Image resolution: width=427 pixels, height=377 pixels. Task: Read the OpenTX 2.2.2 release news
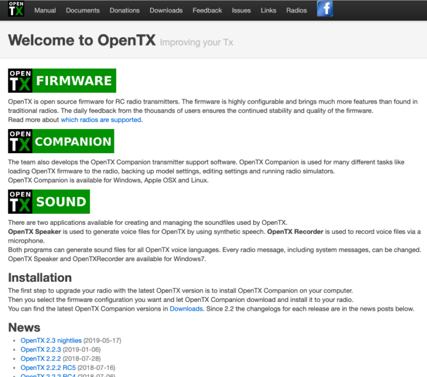point(40,359)
